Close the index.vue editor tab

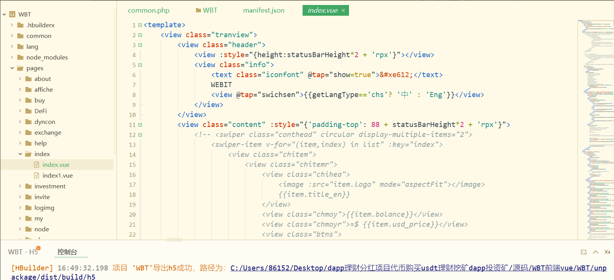343,10
